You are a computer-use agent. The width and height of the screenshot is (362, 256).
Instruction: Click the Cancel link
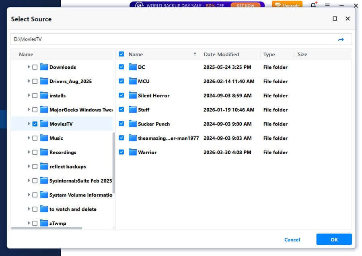click(x=292, y=240)
